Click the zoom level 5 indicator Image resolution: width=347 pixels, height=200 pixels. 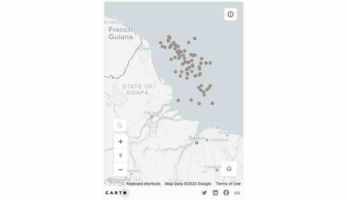click(120, 155)
